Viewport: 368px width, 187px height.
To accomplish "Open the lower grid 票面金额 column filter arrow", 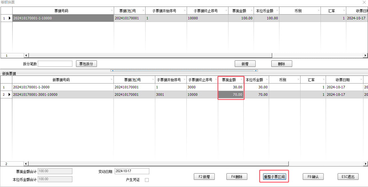I will (x=241, y=80).
